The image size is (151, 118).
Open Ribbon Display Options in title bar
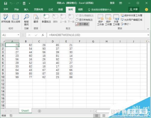click(x=120, y=3)
